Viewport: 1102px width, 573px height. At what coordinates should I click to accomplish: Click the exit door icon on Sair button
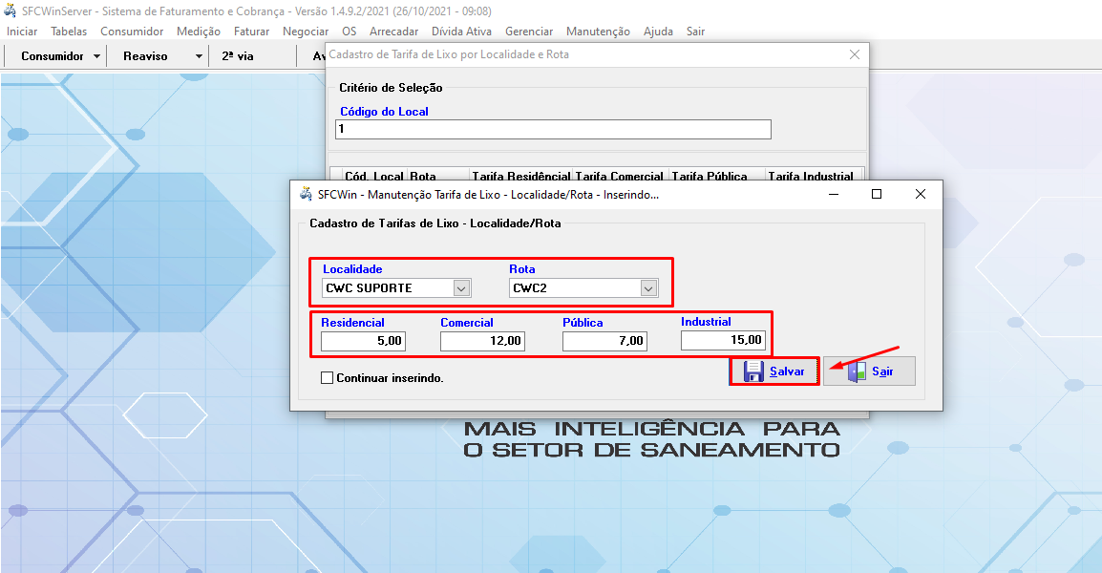[857, 371]
